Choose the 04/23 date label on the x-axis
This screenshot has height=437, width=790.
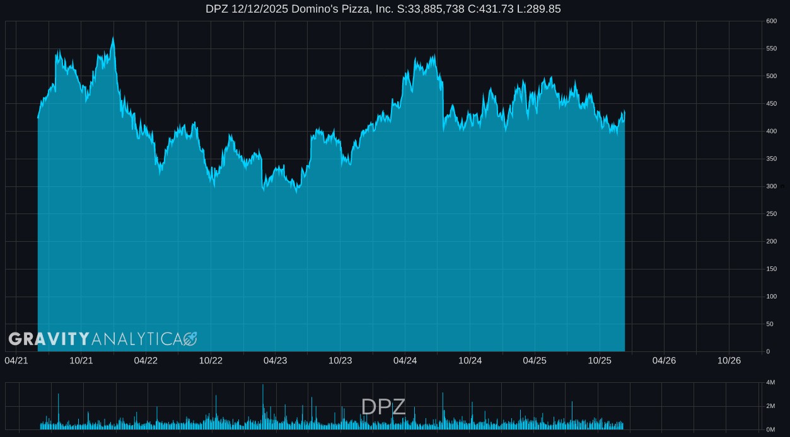(x=276, y=361)
